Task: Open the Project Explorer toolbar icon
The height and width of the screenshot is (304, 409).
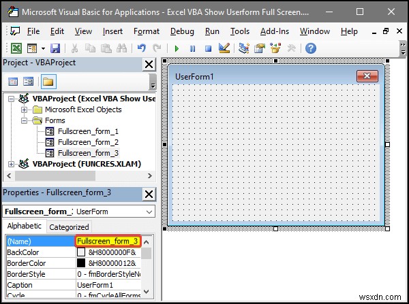Action: pyautogui.click(x=243, y=48)
